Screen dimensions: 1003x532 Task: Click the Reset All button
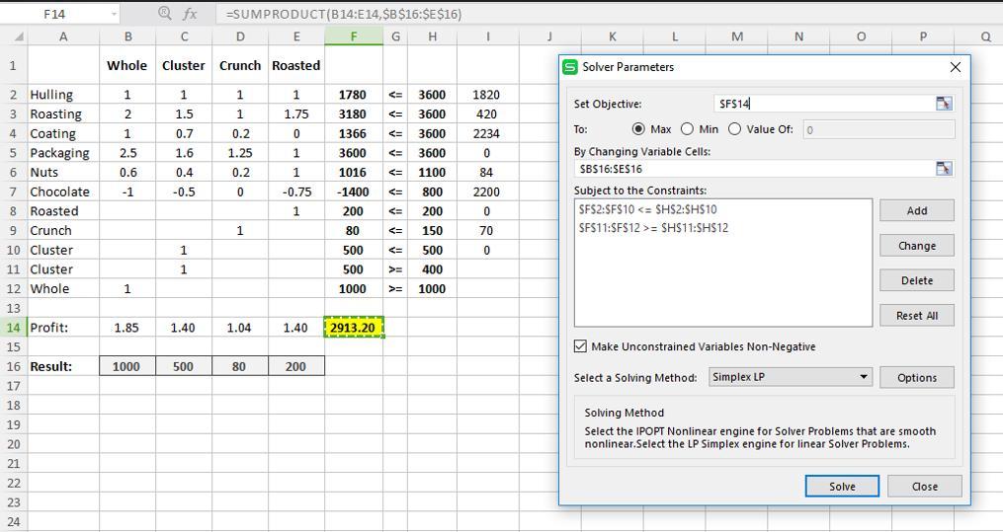click(916, 316)
